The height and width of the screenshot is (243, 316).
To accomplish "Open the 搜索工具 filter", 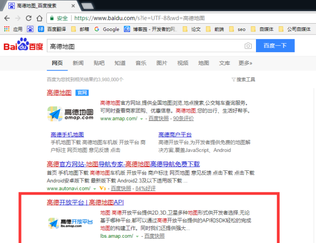I will click(x=243, y=79).
